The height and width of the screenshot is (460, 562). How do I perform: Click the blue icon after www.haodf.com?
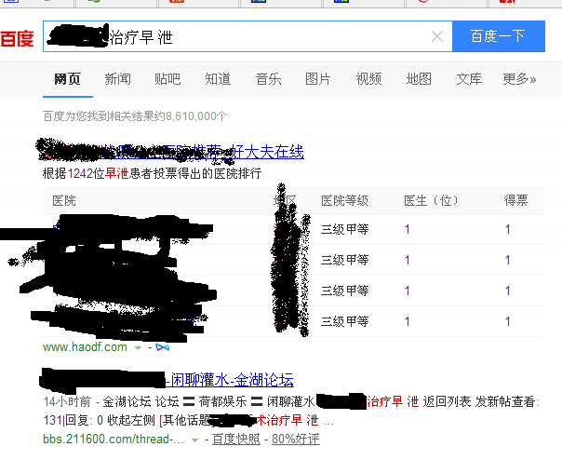(x=162, y=347)
